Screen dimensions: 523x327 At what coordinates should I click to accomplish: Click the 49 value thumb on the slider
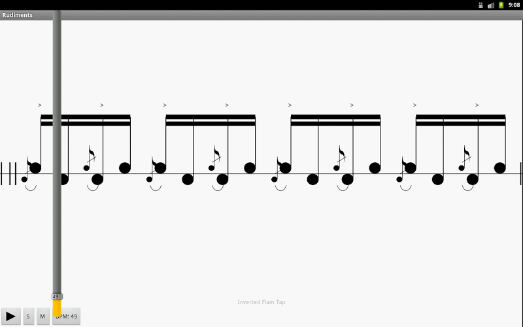[57, 296]
